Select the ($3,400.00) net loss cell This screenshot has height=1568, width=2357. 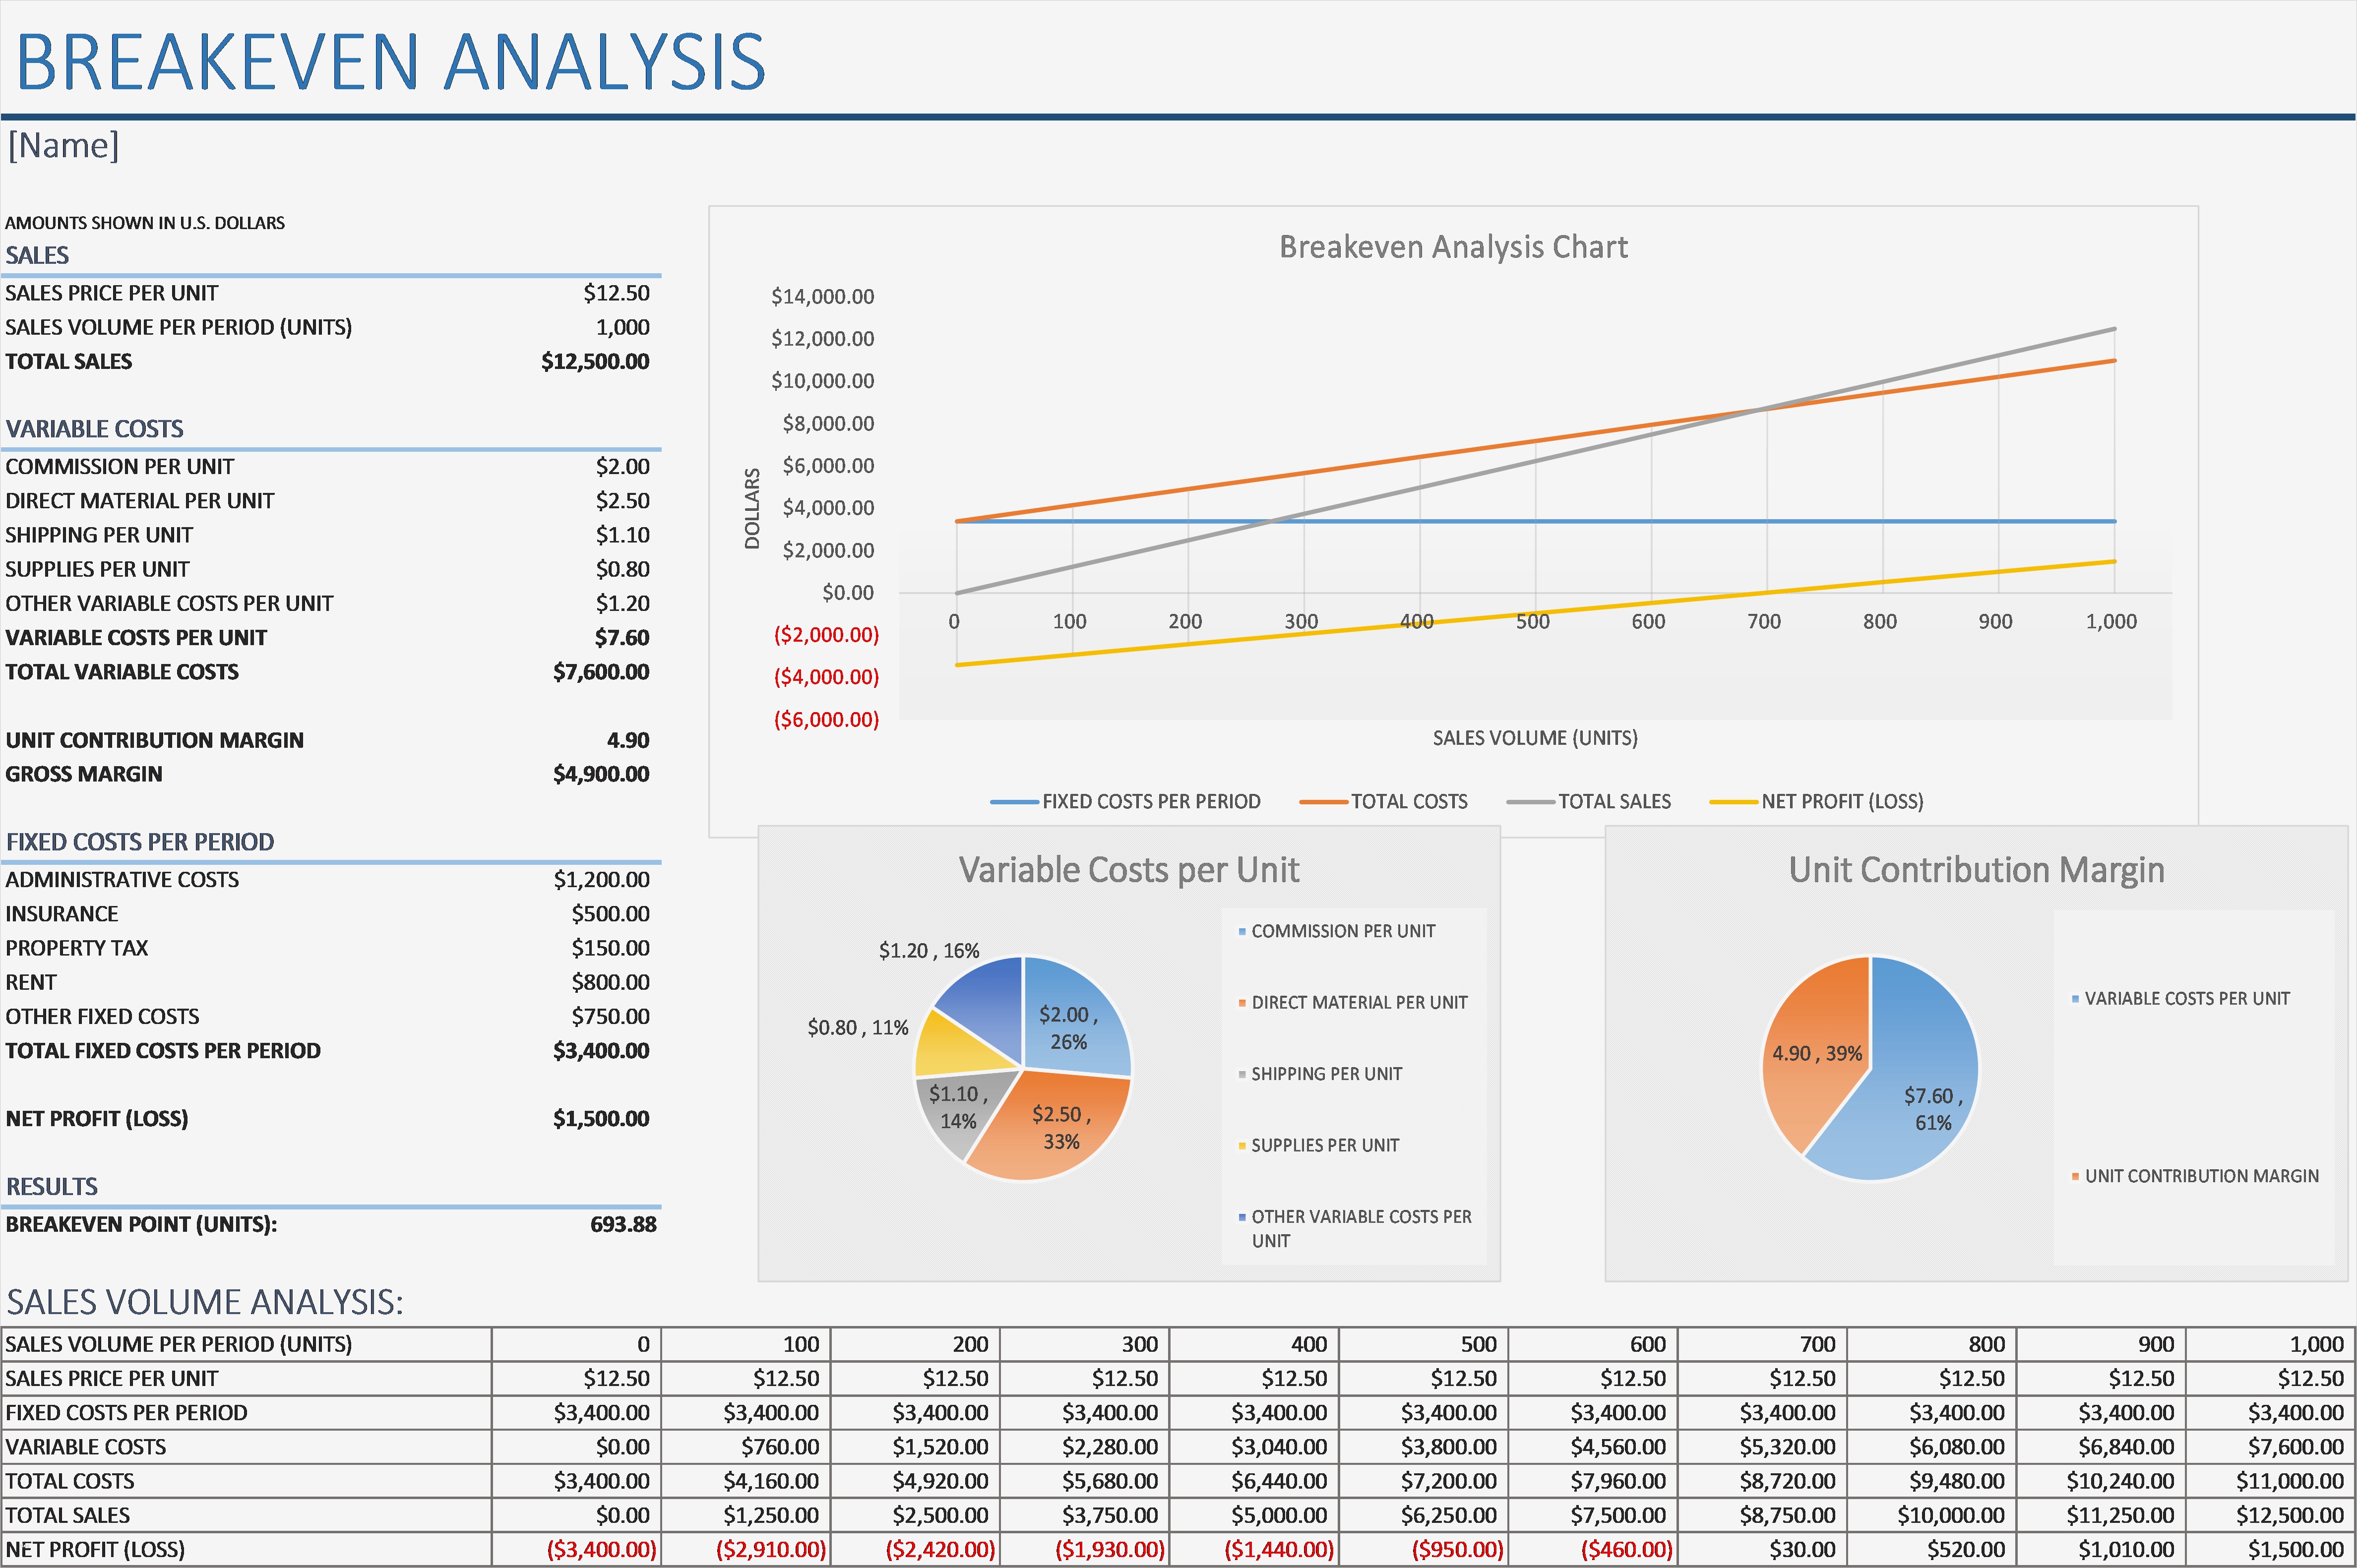(600, 1549)
